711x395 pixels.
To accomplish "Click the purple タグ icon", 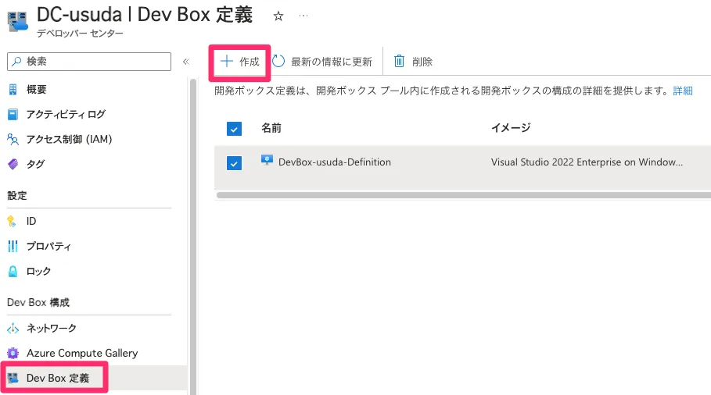I will tap(13, 164).
